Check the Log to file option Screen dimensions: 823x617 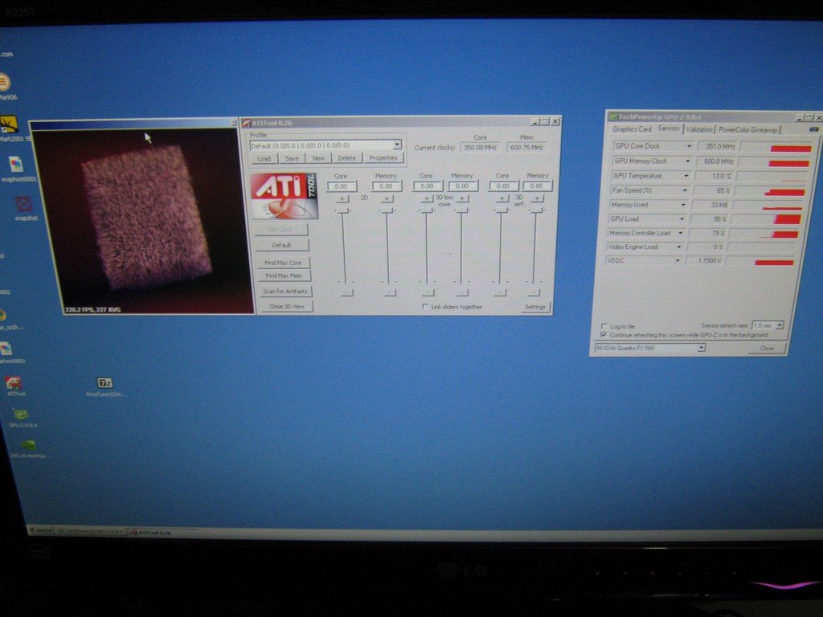tap(604, 326)
